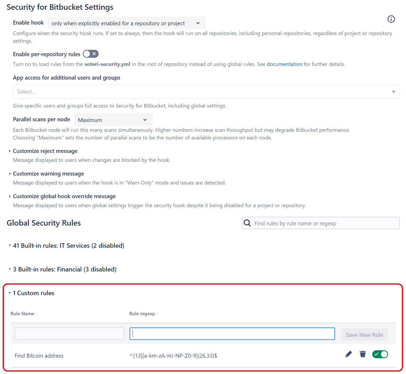
Task: Sort by Rule regexp column
Action: (x=144, y=314)
